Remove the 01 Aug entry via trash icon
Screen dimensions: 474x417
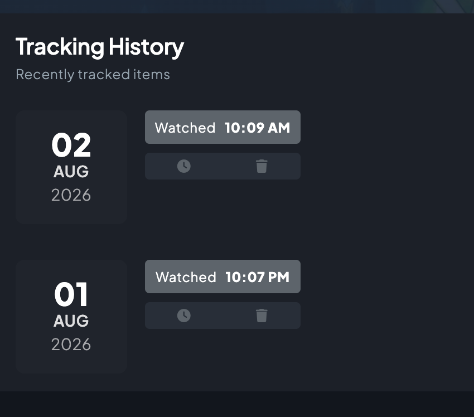(262, 316)
